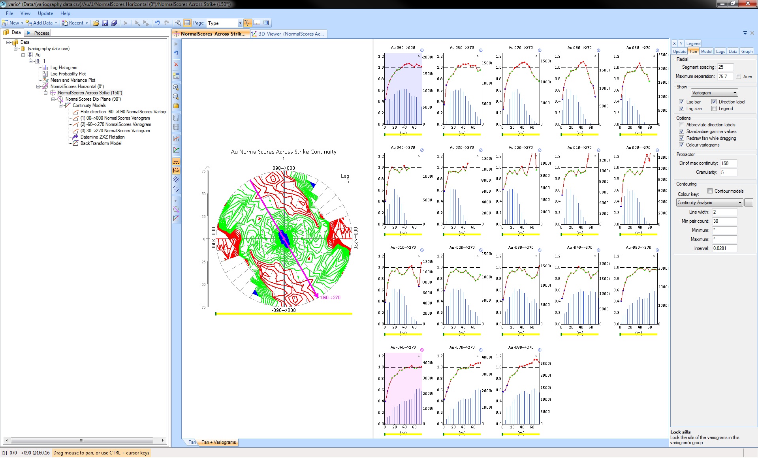
Task: Click the undo arrow in top toolbar
Action: coord(157,23)
